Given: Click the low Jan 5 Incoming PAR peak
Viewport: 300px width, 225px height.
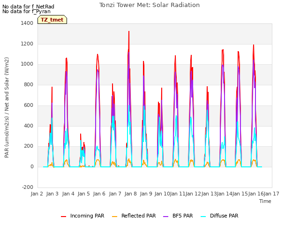Looking at the screenshot, I should tap(81, 135).
